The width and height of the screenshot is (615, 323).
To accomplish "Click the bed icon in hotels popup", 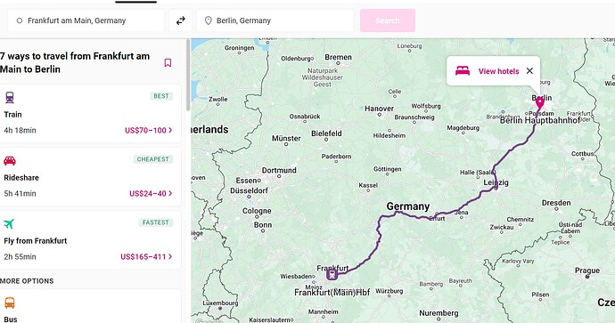I will pos(463,71).
